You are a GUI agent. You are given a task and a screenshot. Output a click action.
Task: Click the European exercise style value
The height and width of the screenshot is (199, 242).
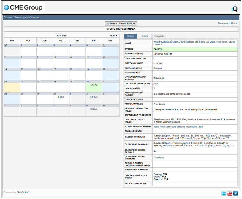click(x=158, y=68)
